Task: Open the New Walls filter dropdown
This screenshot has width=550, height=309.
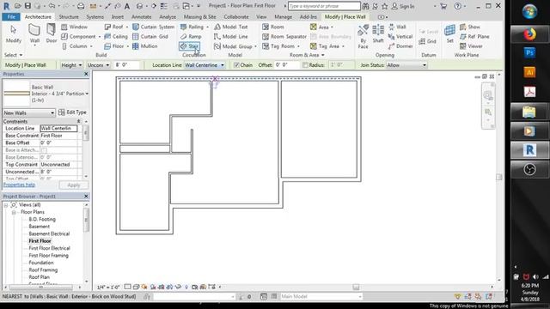Action: 29,112
